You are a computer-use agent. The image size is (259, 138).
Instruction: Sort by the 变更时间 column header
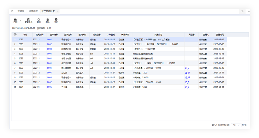(x=220, y=35)
